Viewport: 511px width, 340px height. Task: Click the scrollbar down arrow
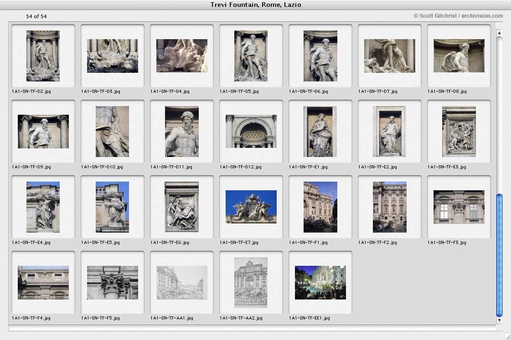(499, 320)
